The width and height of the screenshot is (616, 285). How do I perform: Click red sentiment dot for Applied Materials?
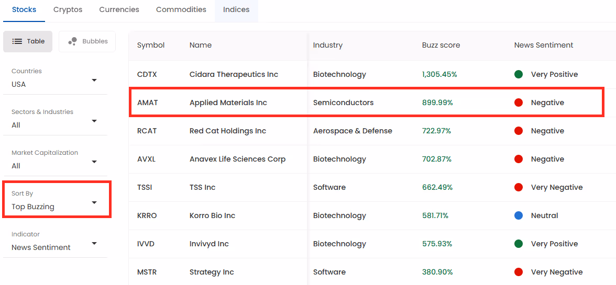pos(519,102)
